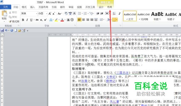
Task: Apply the red font color
Action: pos(62,20)
